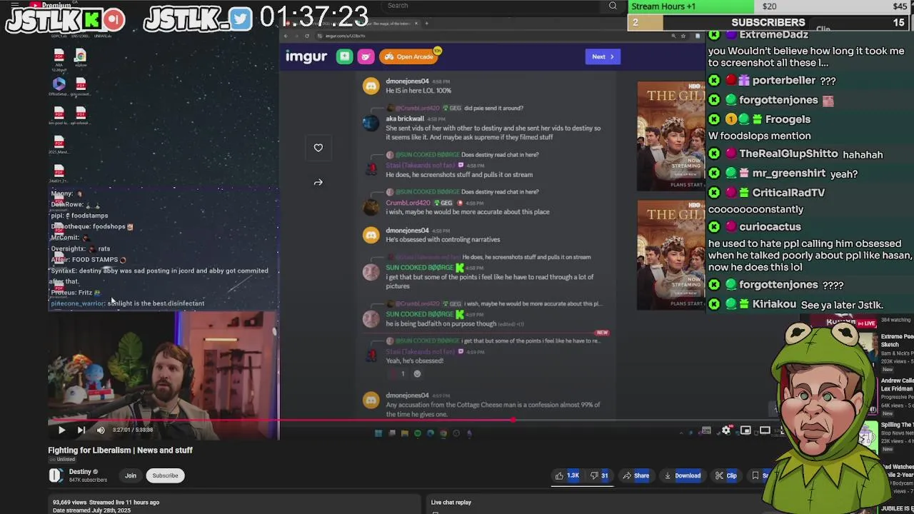Select chat message from curiocactus
The height and width of the screenshot is (514, 914).
pyautogui.click(x=810, y=247)
